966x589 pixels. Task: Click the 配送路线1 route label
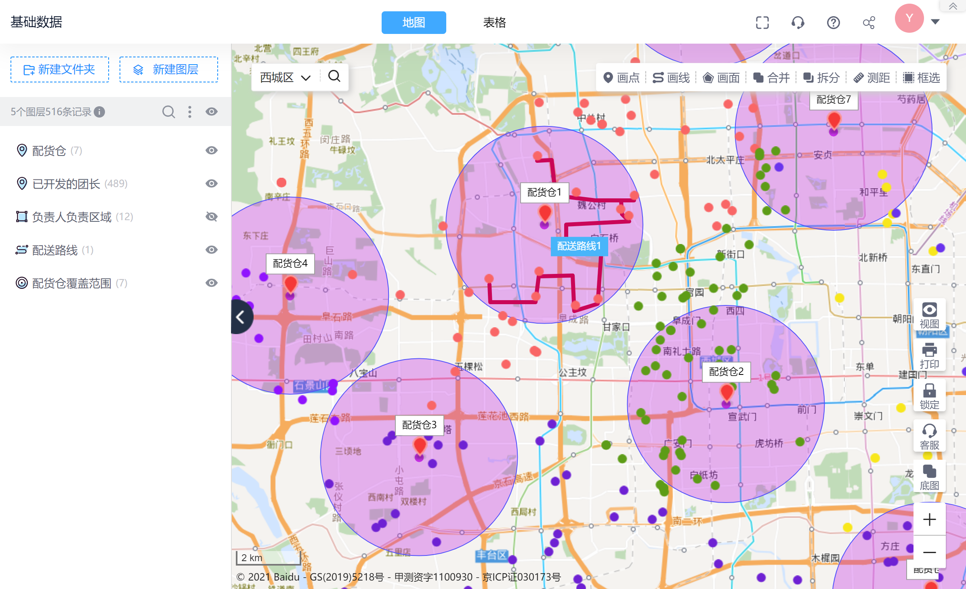coord(579,246)
